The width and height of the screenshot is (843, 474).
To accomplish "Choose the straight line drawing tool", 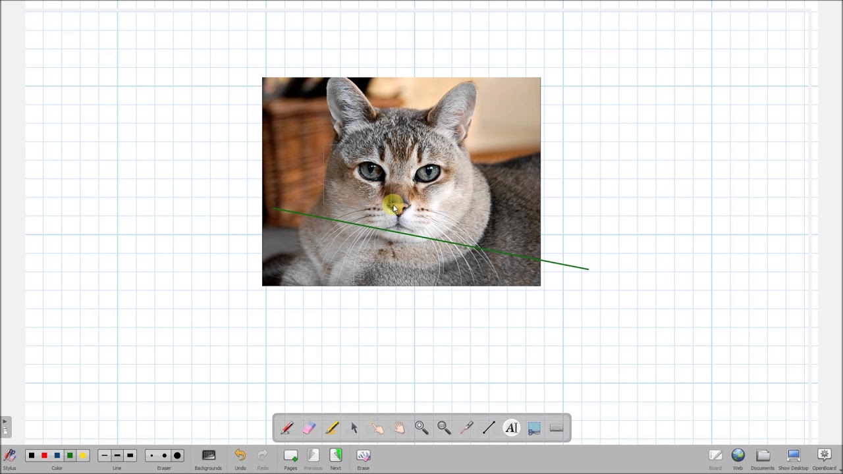I will pos(489,428).
